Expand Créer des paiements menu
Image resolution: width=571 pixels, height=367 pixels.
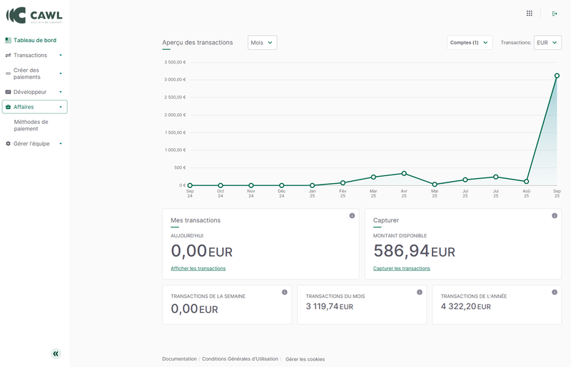click(x=34, y=73)
